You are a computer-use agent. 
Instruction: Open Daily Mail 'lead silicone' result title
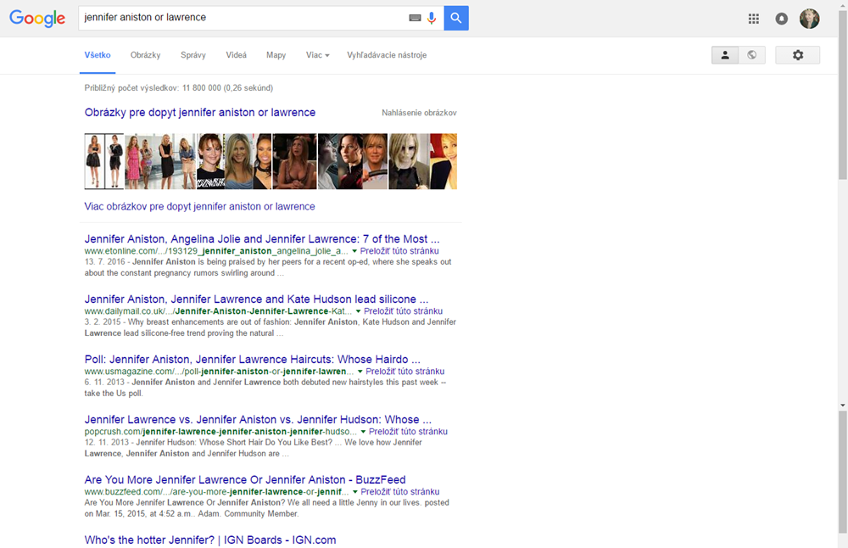coord(256,299)
